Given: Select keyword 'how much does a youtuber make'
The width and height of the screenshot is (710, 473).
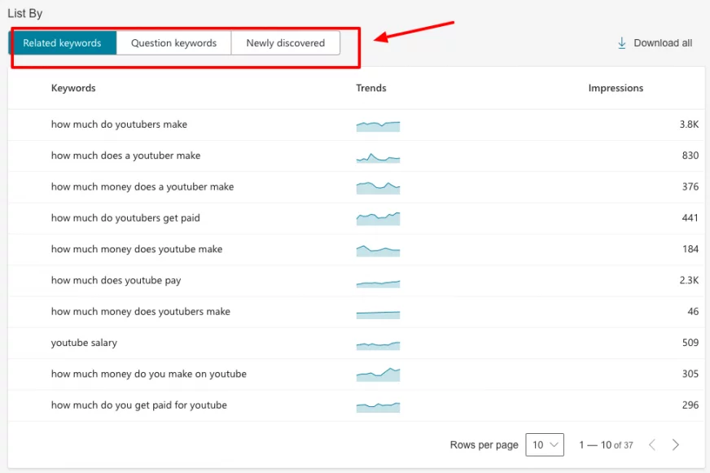Looking at the screenshot, I should tap(126, 155).
